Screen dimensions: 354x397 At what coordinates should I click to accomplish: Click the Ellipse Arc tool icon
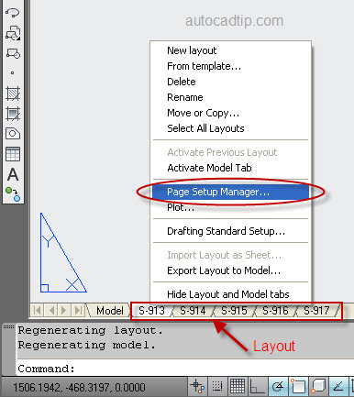tap(13, 13)
